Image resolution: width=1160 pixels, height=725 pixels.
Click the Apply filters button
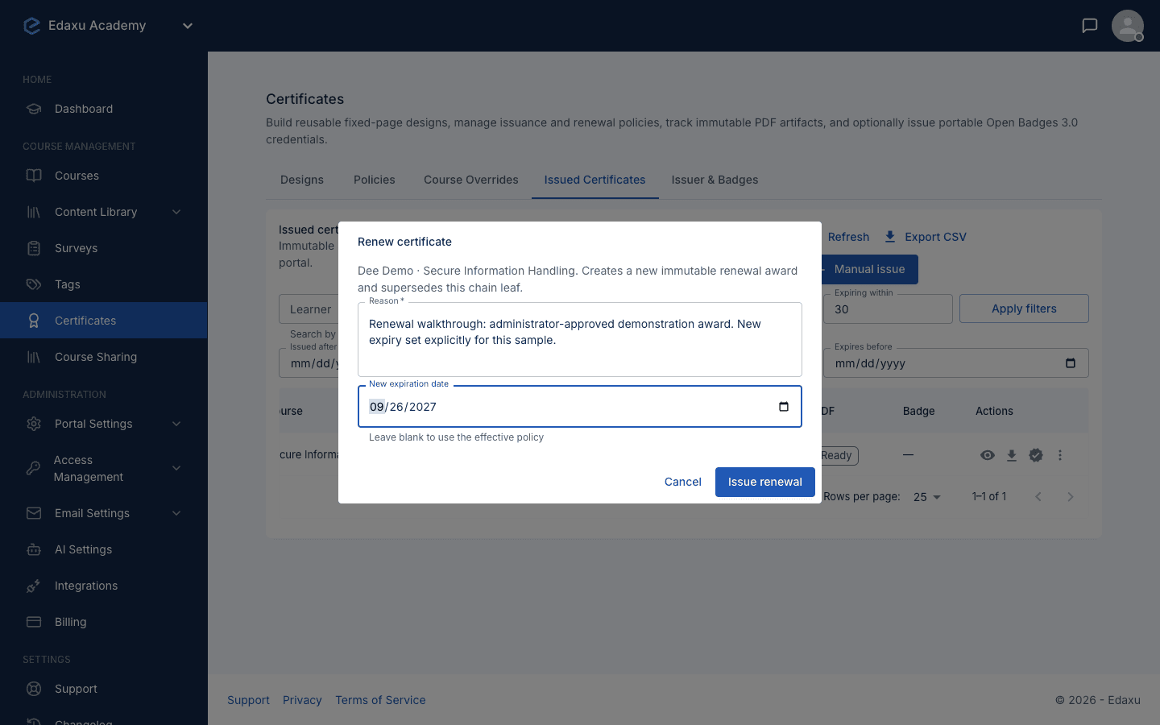click(x=1024, y=309)
